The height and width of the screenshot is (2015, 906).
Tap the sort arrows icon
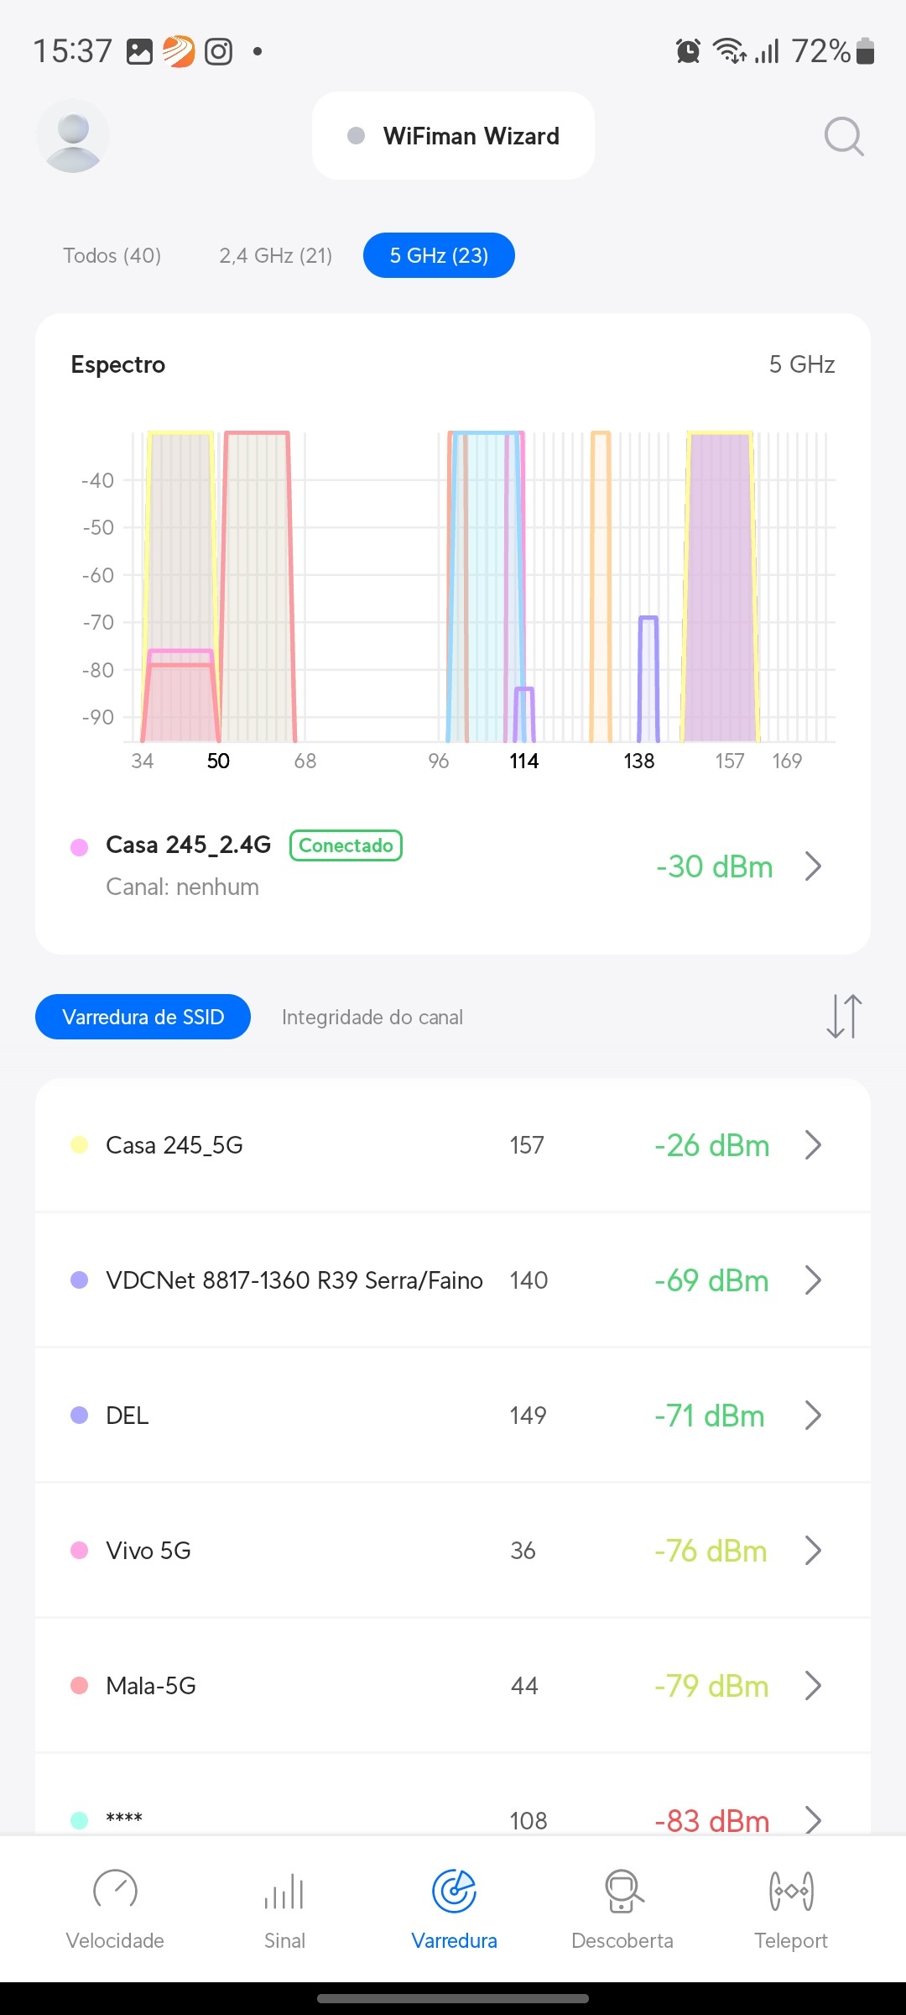click(x=843, y=1016)
